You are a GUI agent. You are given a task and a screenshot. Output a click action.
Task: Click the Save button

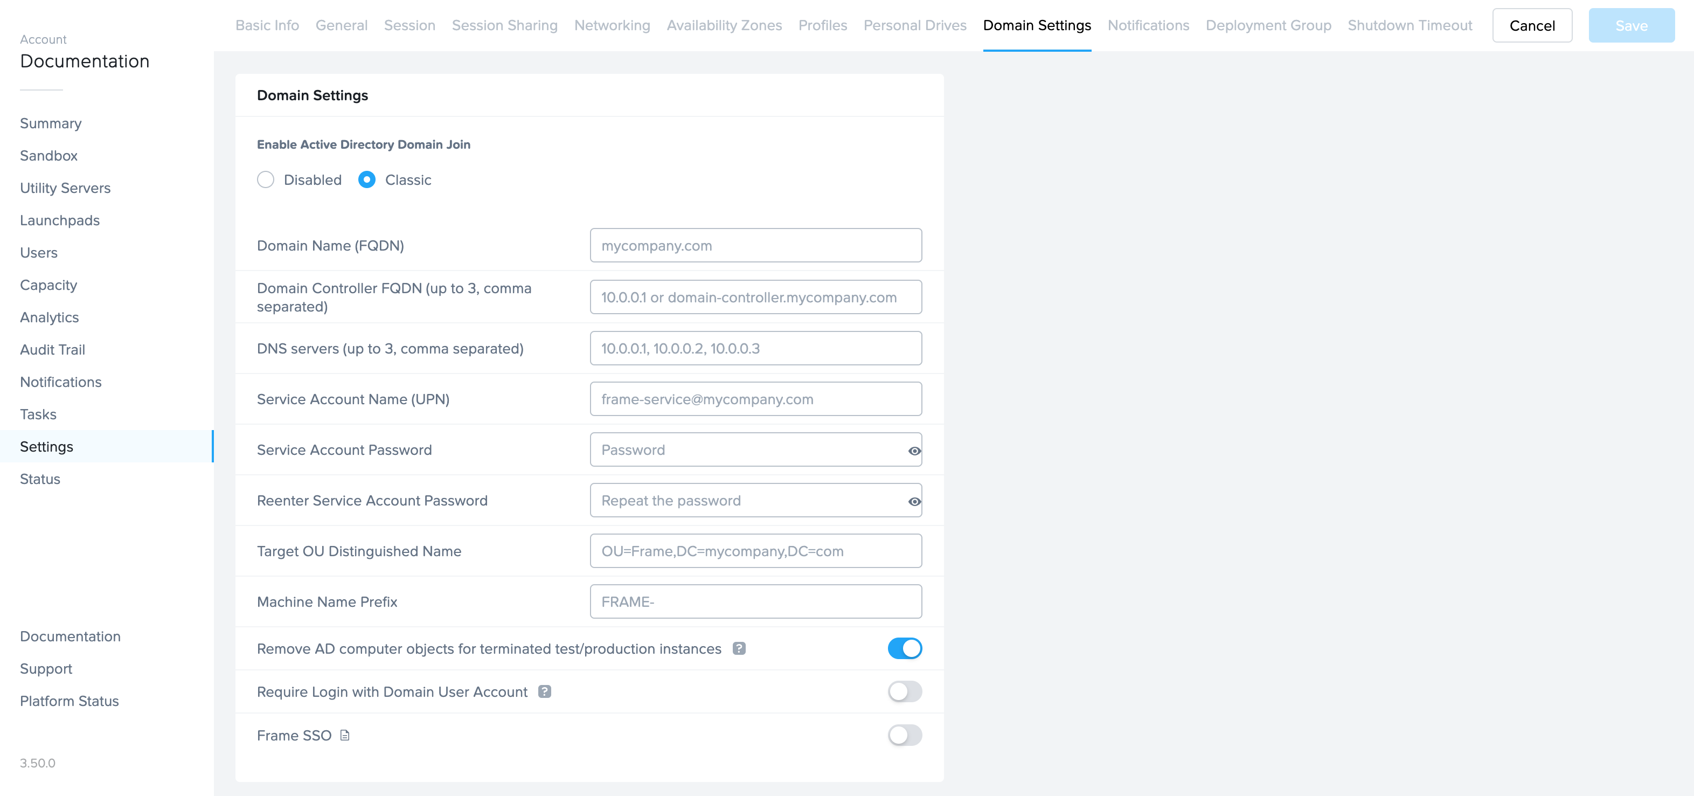point(1631,25)
